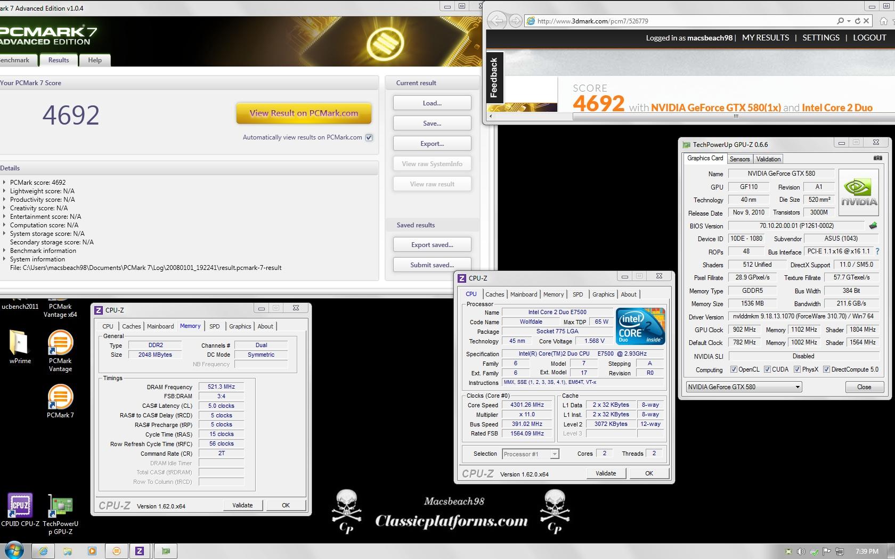Click the LOGOUT link on 3dmark page
This screenshot has width=895, height=559.
click(x=869, y=38)
